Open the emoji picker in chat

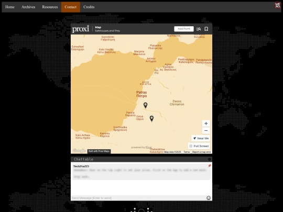tap(209, 198)
